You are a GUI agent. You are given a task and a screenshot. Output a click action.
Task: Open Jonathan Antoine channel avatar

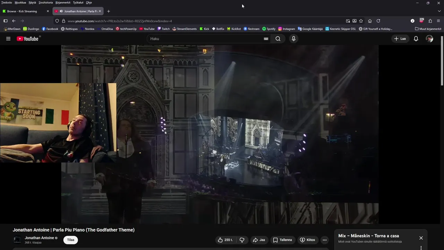point(17,240)
